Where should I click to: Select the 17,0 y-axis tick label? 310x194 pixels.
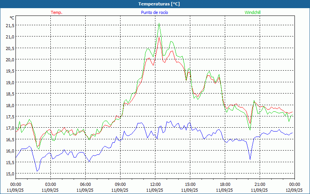click(10, 128)
